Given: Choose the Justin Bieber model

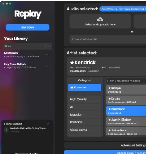Looking at the screenshot, I should [126, 121].
